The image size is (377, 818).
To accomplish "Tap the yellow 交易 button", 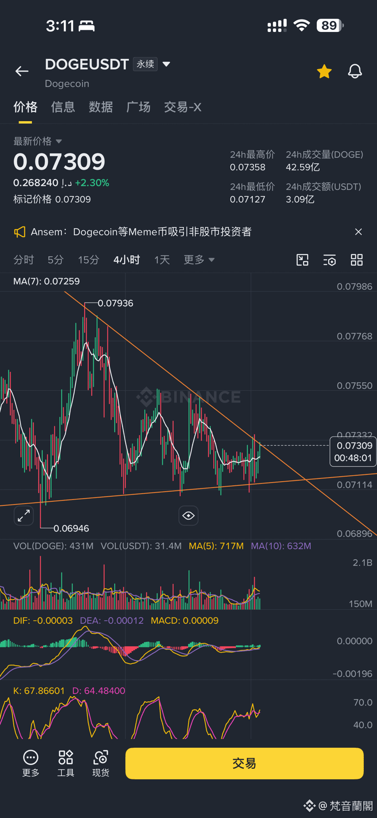I will [245, 763].
